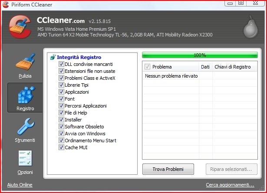The height and width of the screenshot is (193, 267).
Task: Click the MS Windows Vista Home Premium text
Action: point(76,29)
